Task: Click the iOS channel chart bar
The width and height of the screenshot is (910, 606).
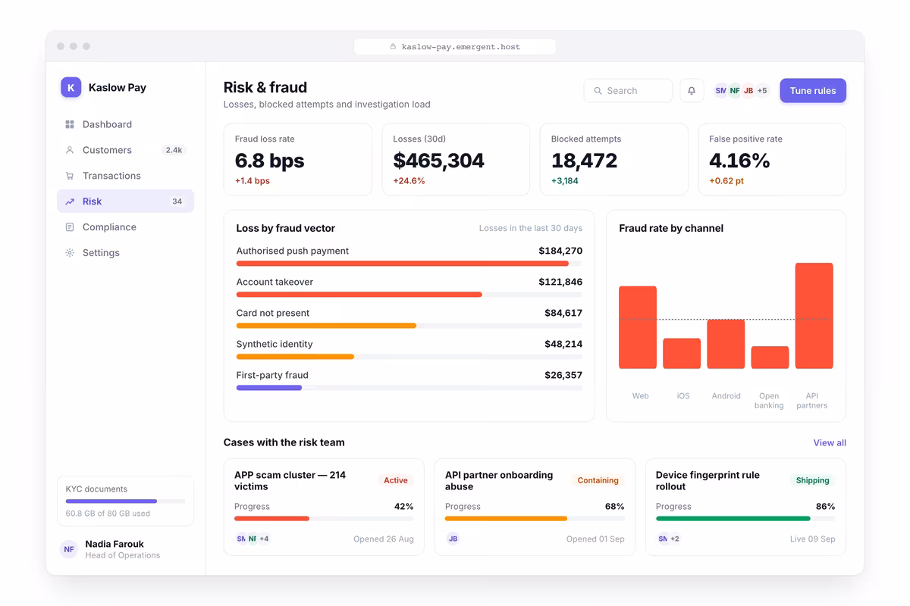Action: (682, 354)
